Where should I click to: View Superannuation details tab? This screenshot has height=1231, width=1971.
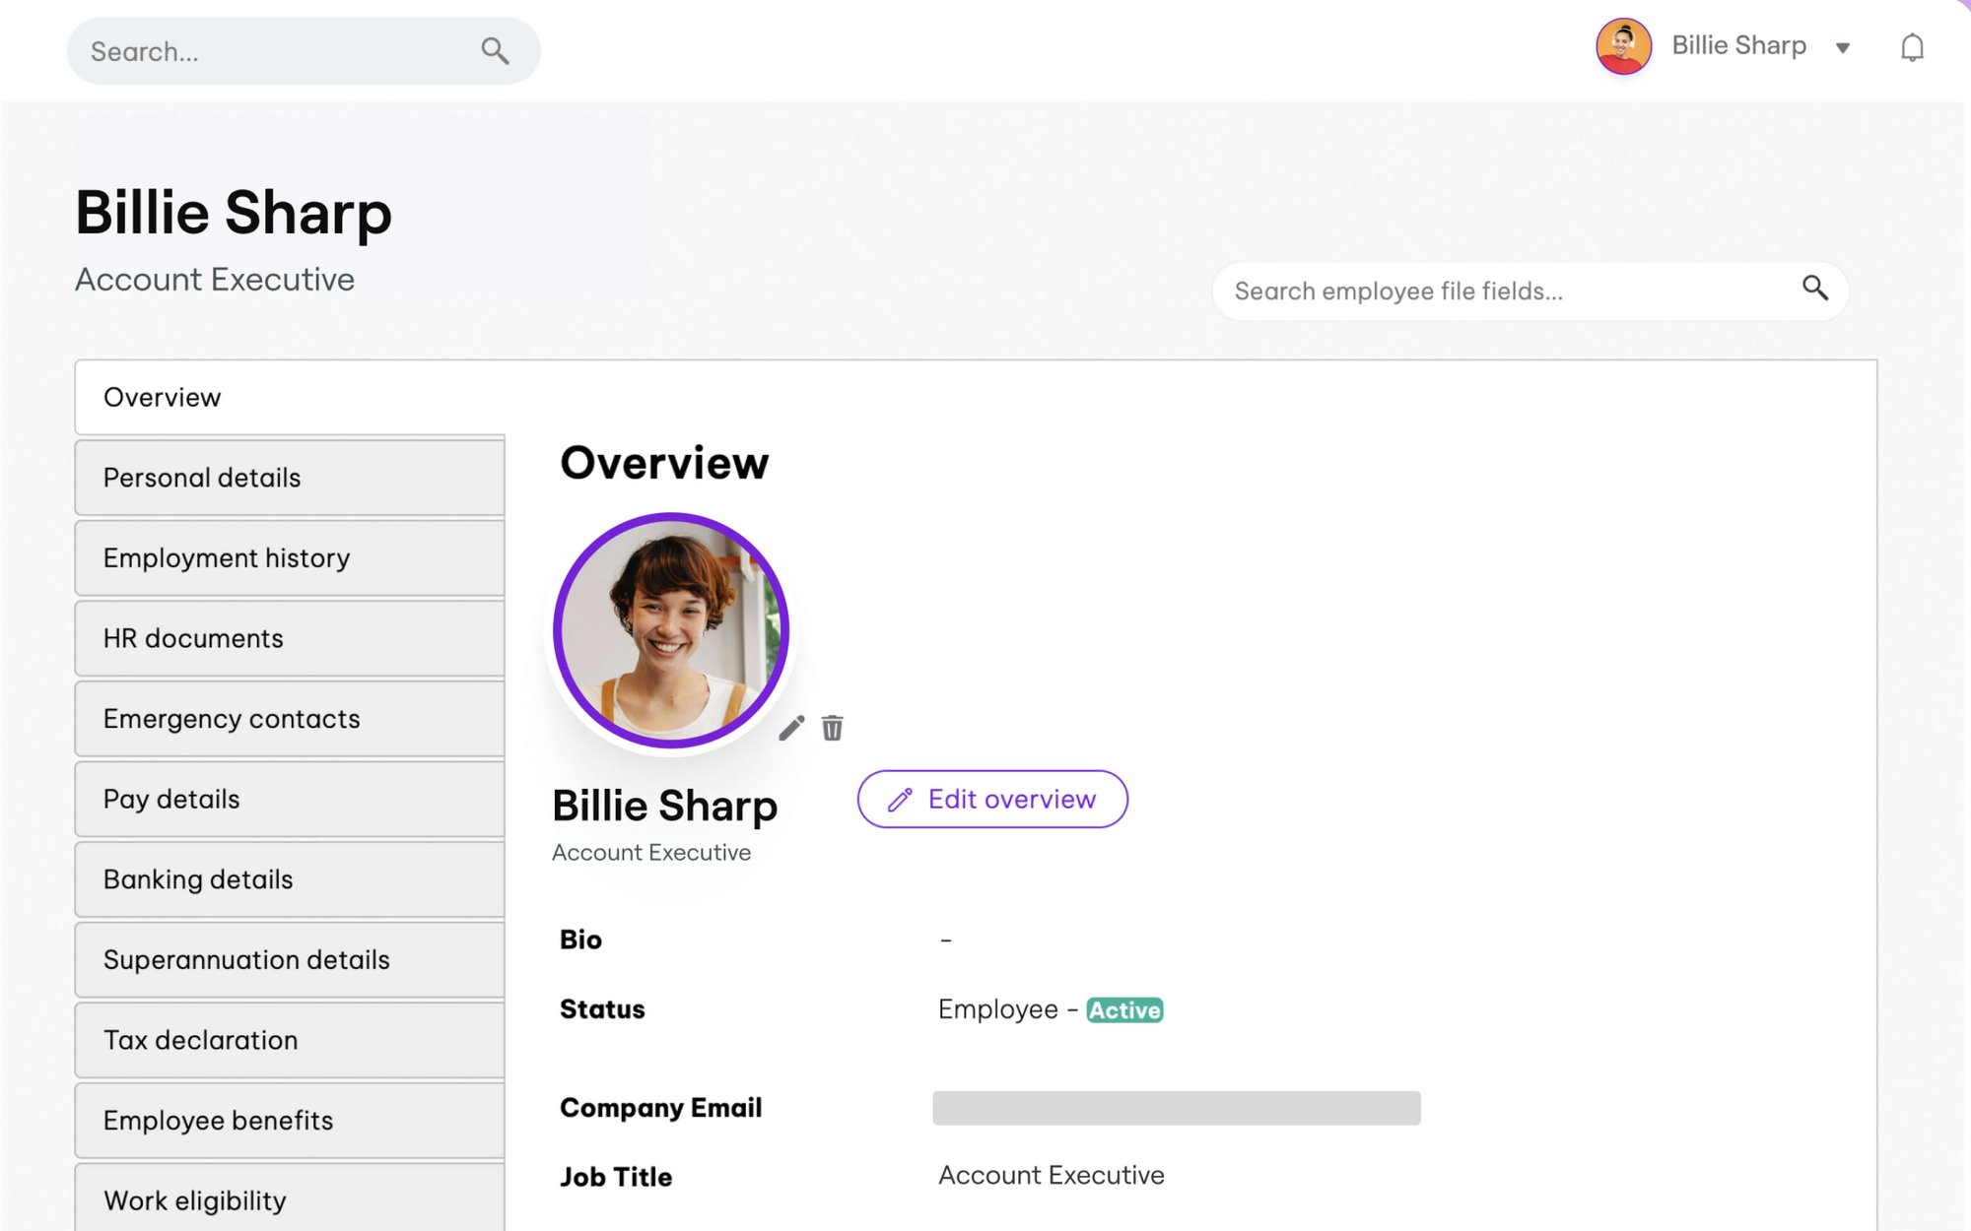coord(290,959)
